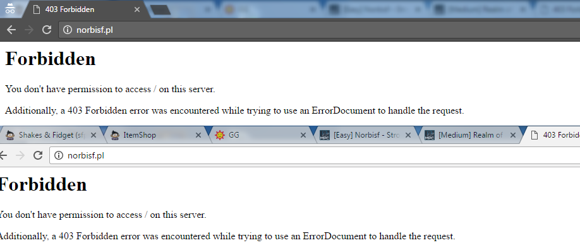This screenshot has height=250, width=580.
Task: Click ItemShop tab favicon
Action: coord(115,135)
